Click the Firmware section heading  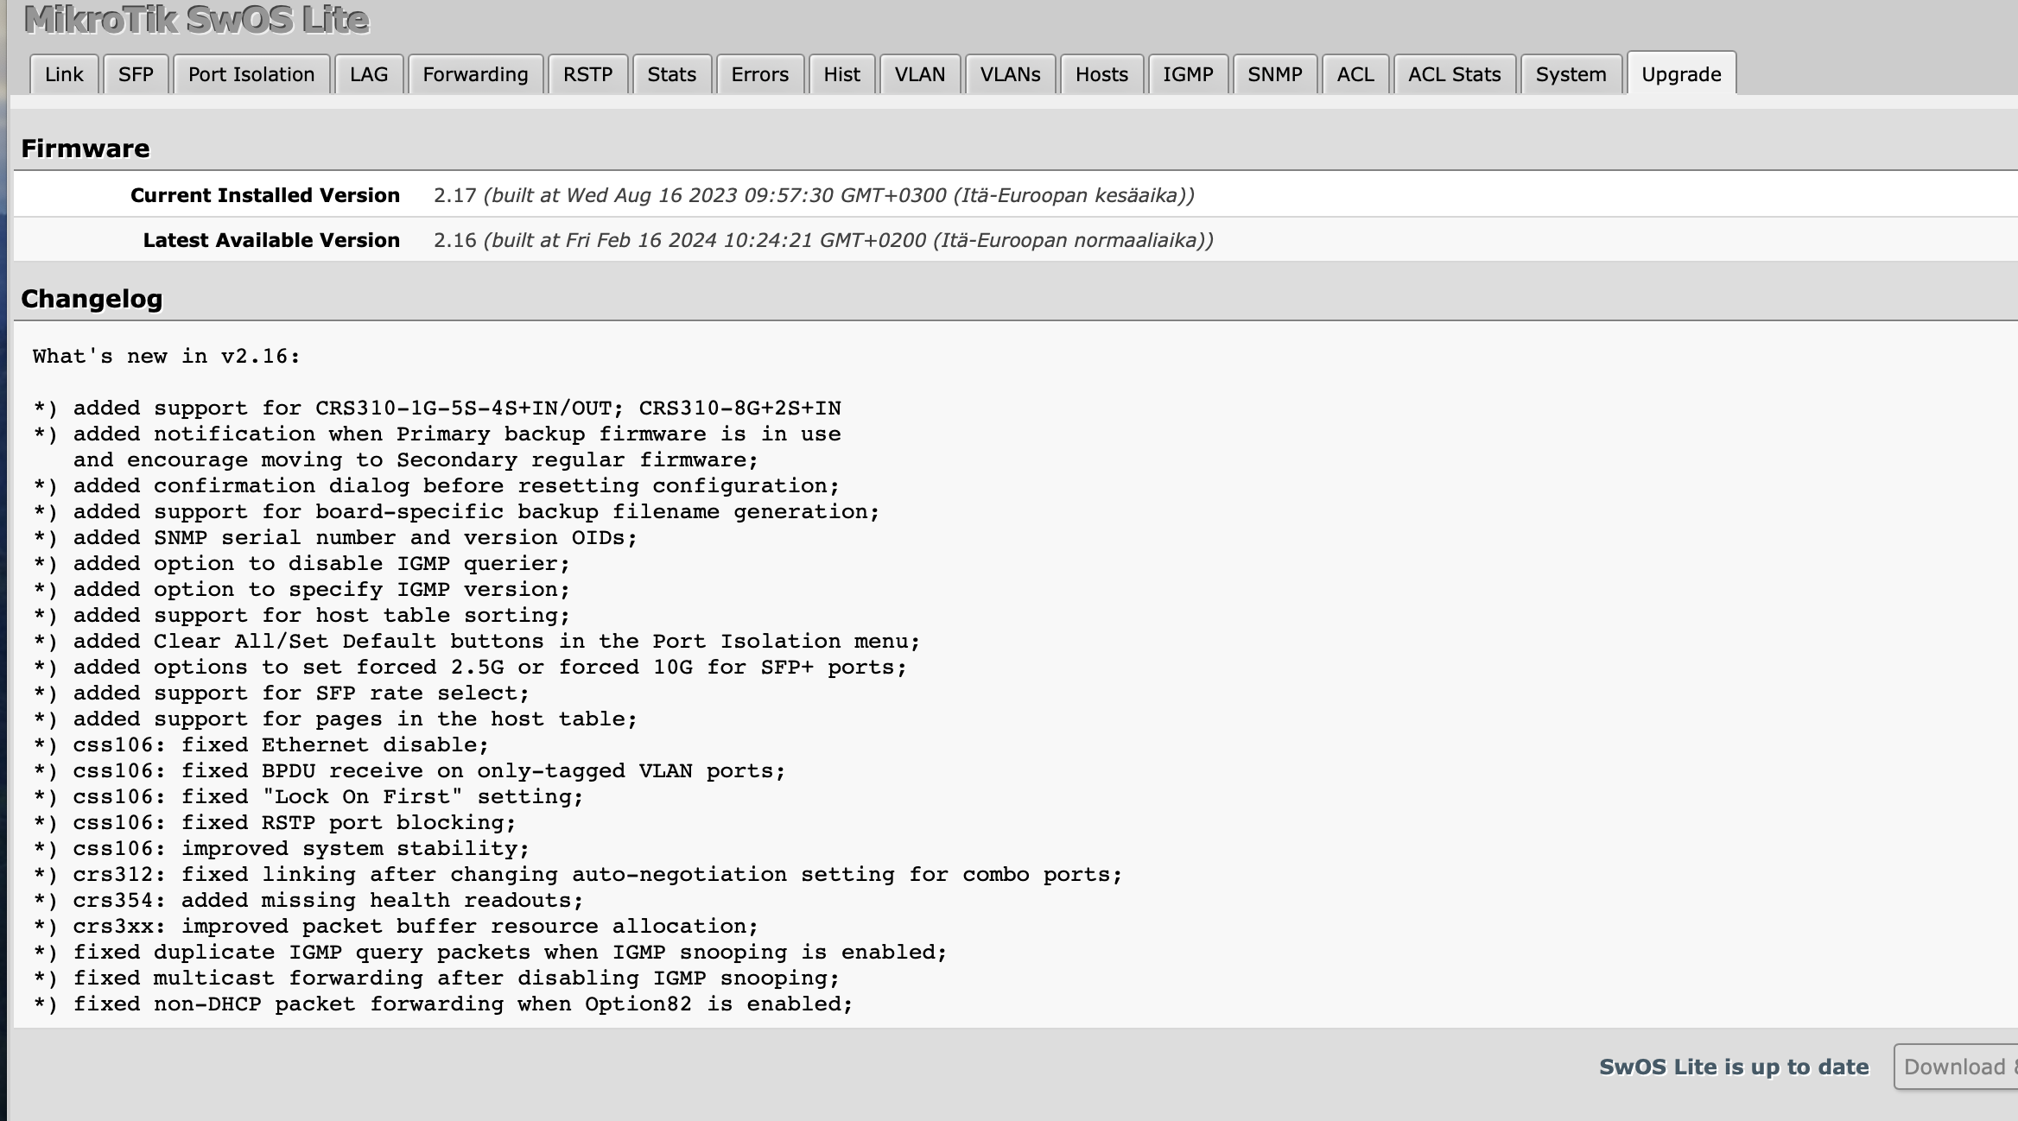click(x=86, y=149)
